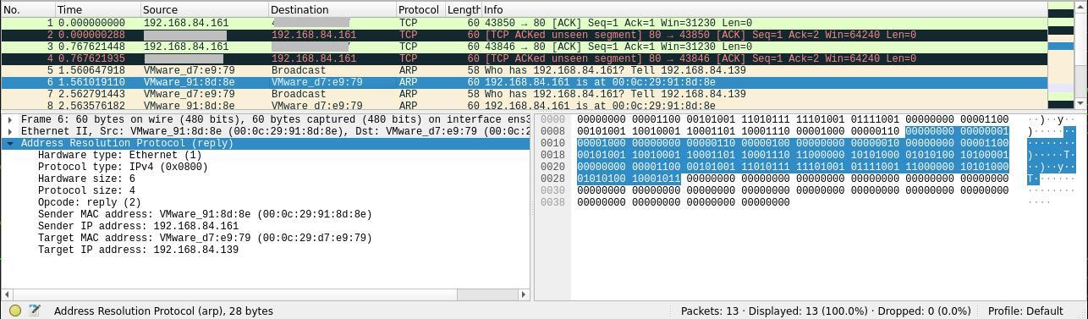Select the Protocol size: 4 field

pyautogui.click(x=86, y=191)
